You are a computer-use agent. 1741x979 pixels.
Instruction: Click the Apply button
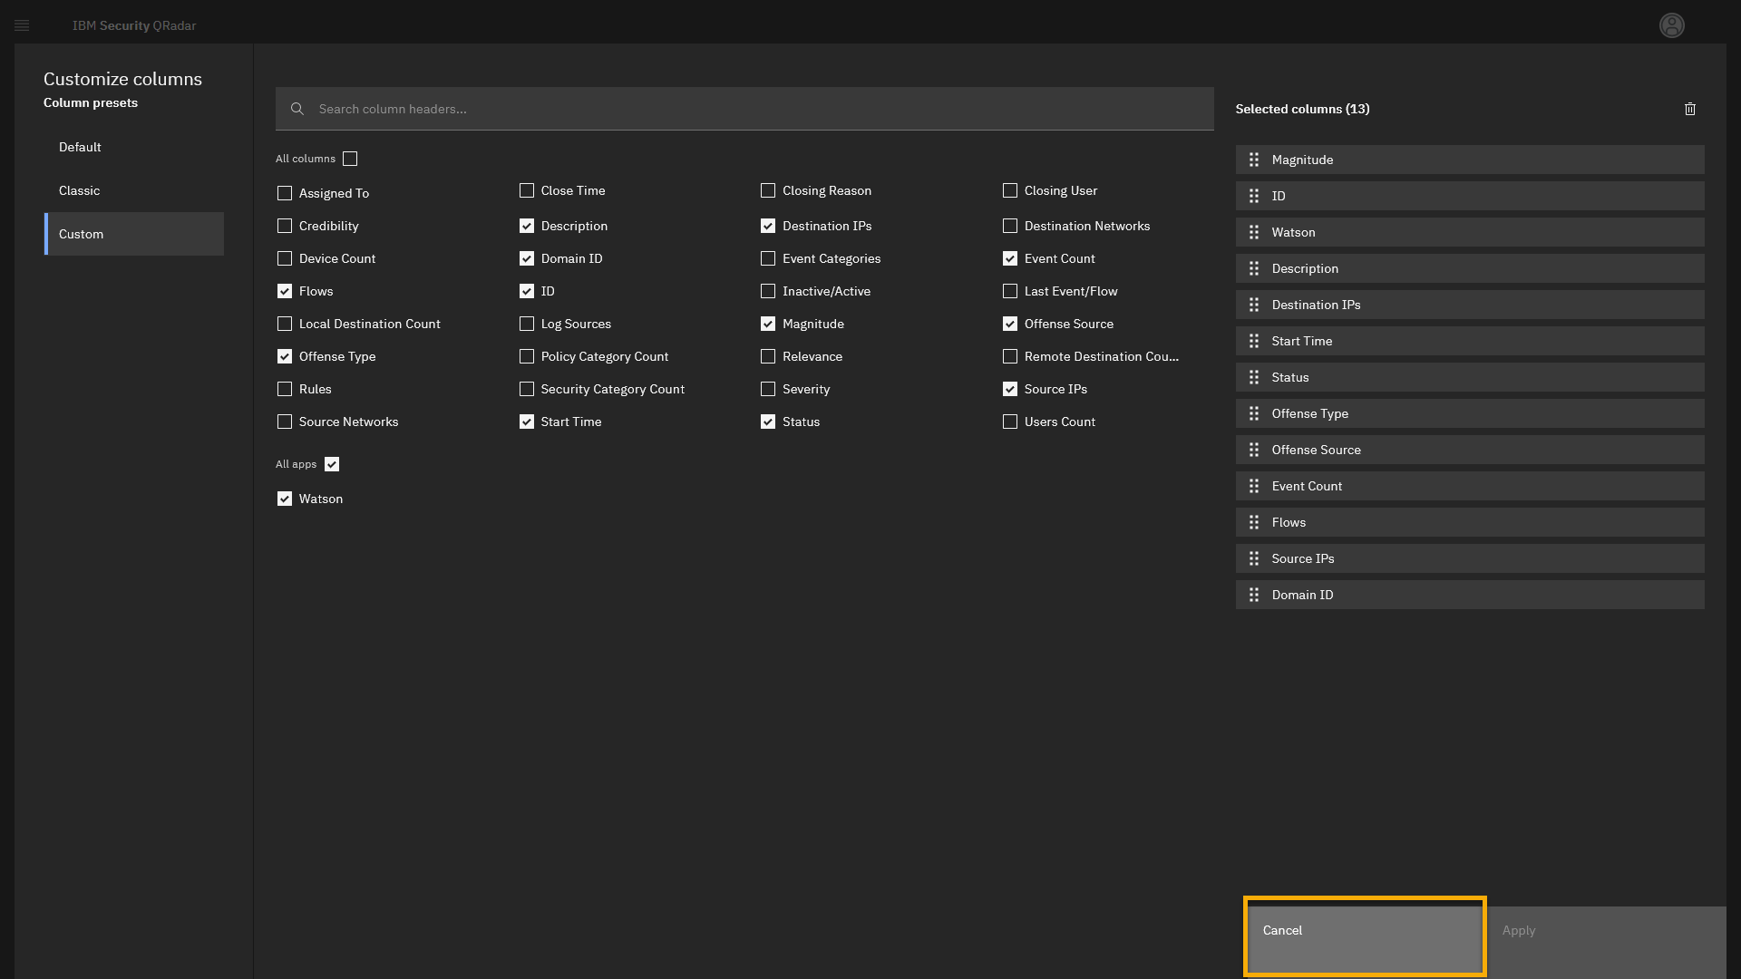pyautogui.click(x=1605, y=931)
